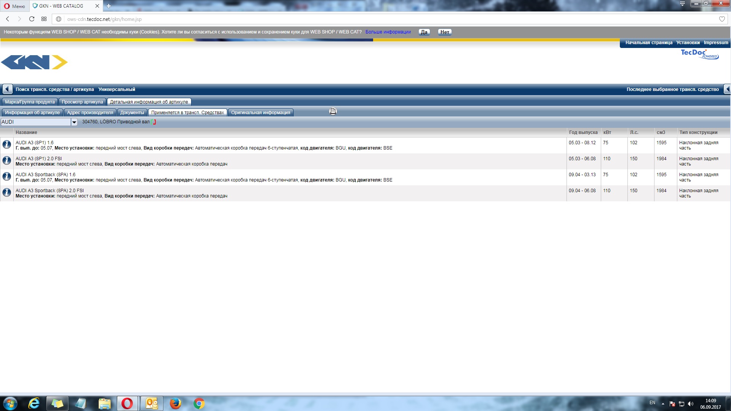
Task: Switch to Оригинальная информация tab
Action: (x=260, y=113)
